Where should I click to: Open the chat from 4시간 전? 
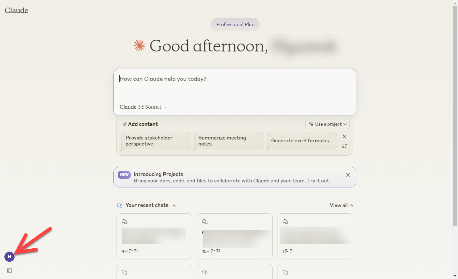[154, 236]
